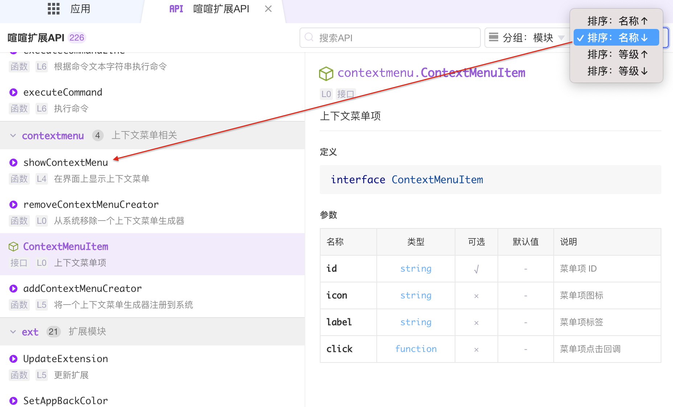Collapse the ext module group

(x=13, y=332)
